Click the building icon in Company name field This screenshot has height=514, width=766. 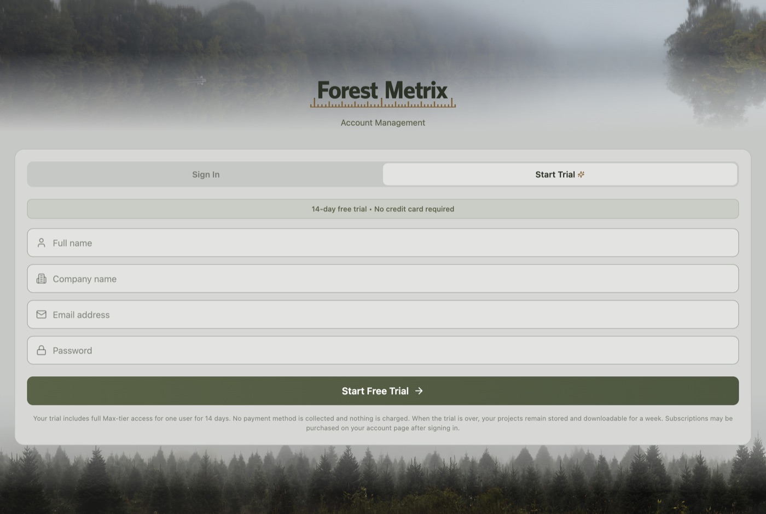coord(41,279)
